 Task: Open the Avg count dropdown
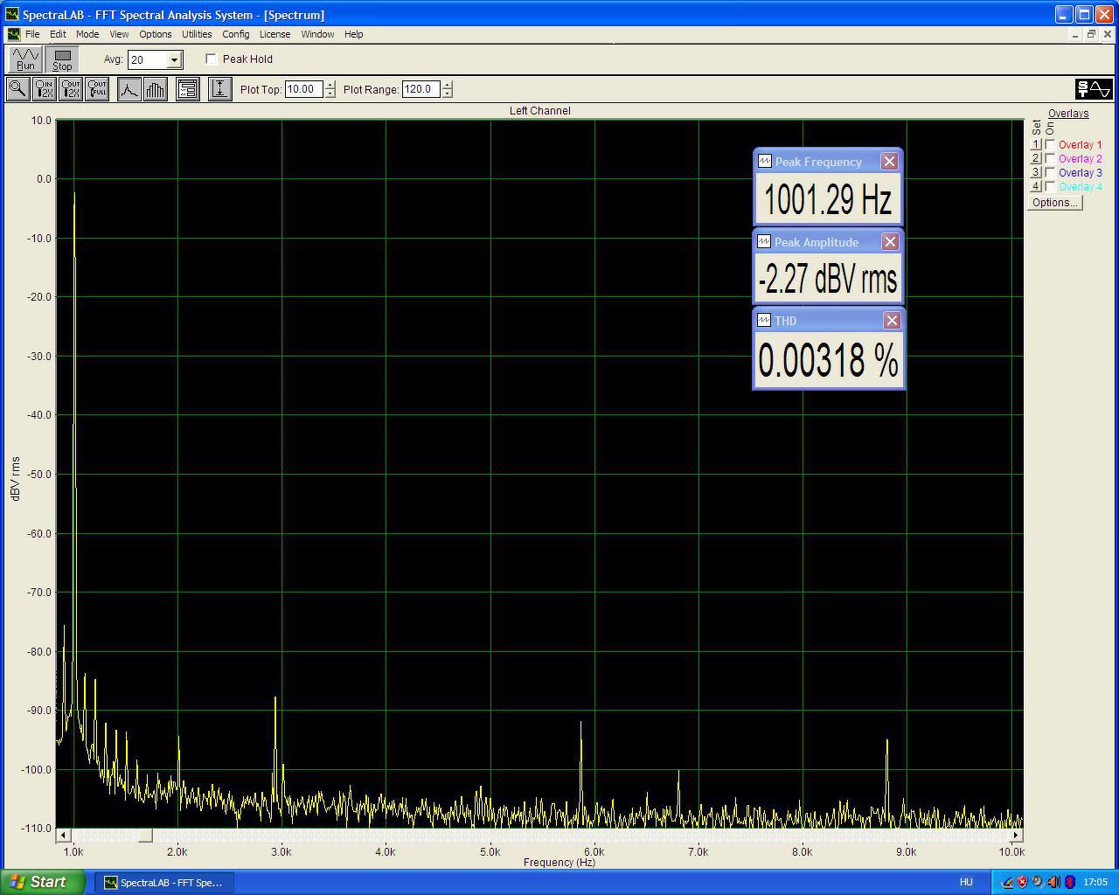(x=174, y=59)
